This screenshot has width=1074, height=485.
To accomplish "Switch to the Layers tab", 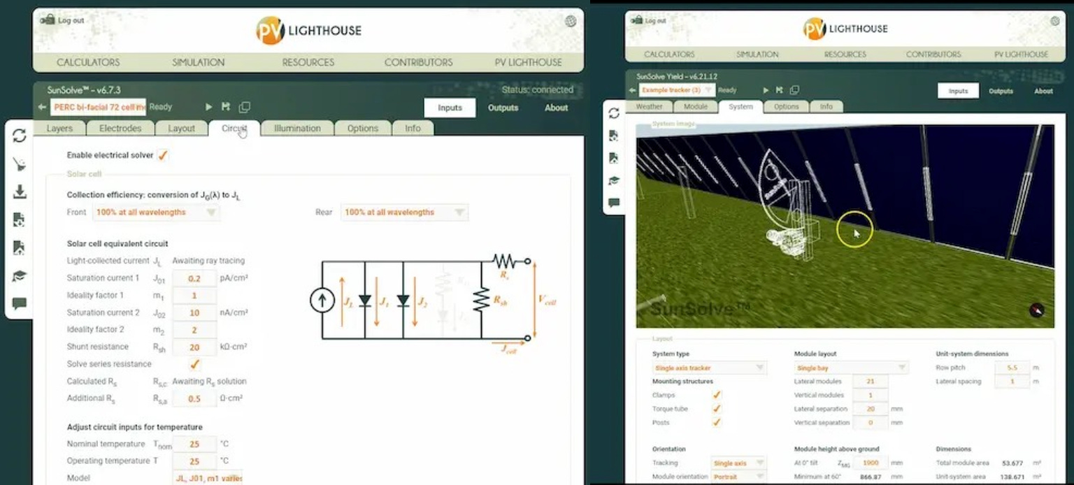I will (59, 129).
